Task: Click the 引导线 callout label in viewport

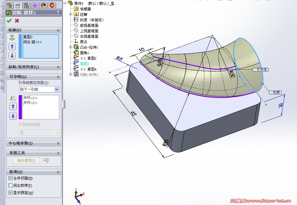Action: pyautogui.click(x=261, y=70)
